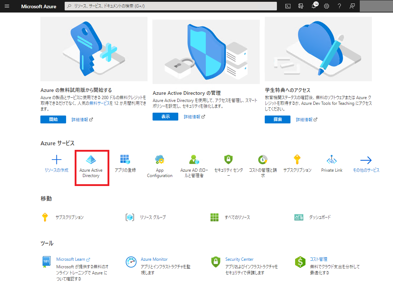
Task: Click the yellow key icon beside サブスクリプション under 移動
Action: click(x=45, y=217)
